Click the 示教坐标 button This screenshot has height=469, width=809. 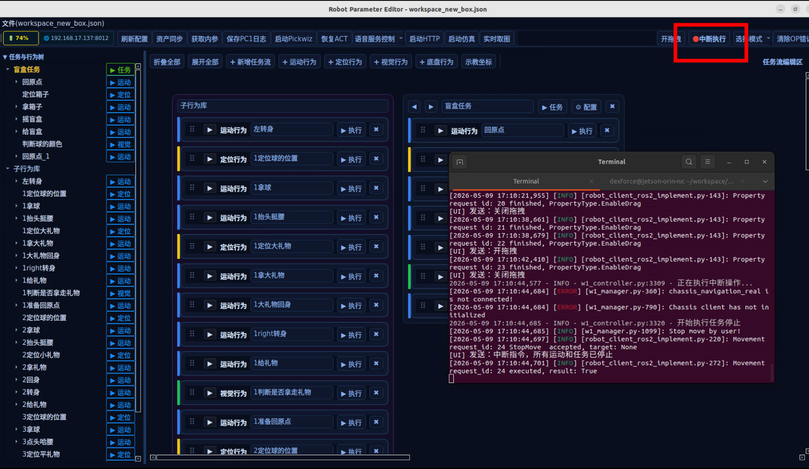[478, 62]
